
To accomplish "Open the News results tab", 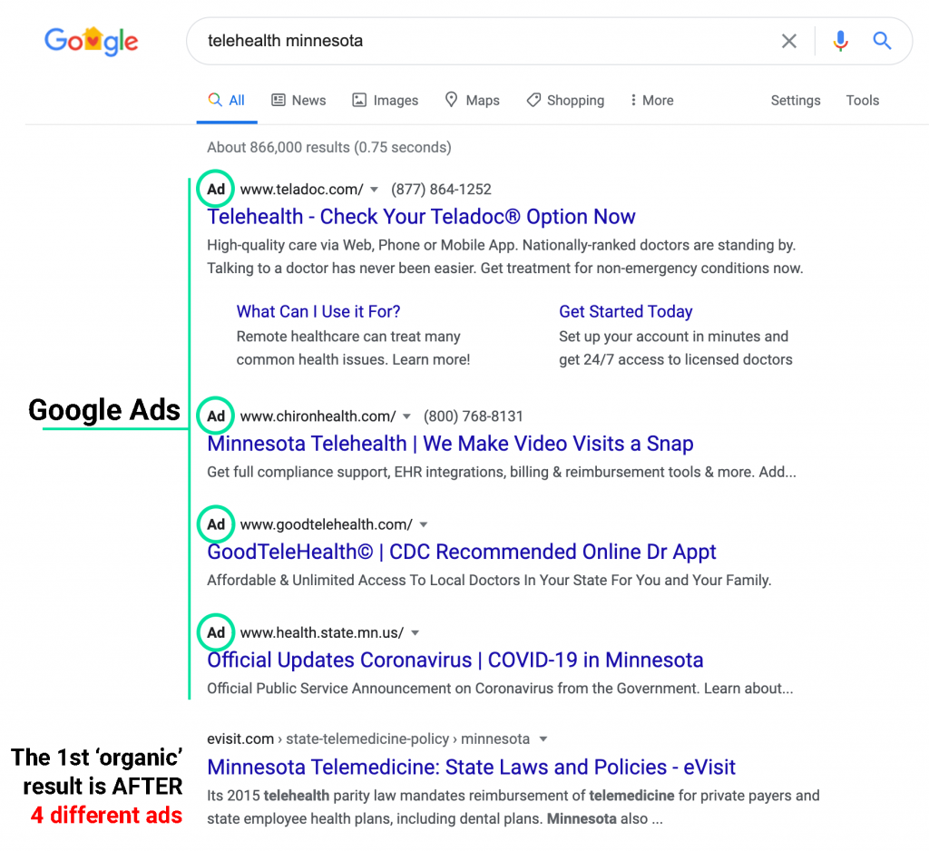I will [298, 101].
